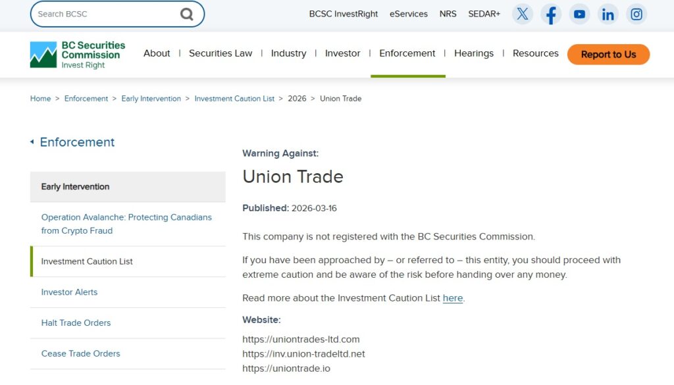Select the Investor navigation menu
The height and width of the screenshot is (385, 674).
(x=342, y=53)
